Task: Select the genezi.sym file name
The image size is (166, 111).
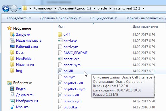Action: tap(72, 65)
